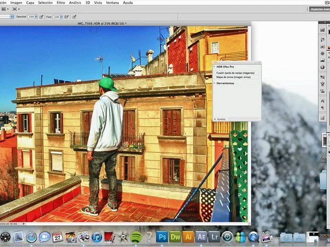Open the Análisis menu
The height and width of the screenshot is (247, 330).
75,3
